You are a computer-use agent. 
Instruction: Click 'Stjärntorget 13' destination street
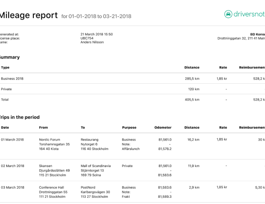(92, 171)
